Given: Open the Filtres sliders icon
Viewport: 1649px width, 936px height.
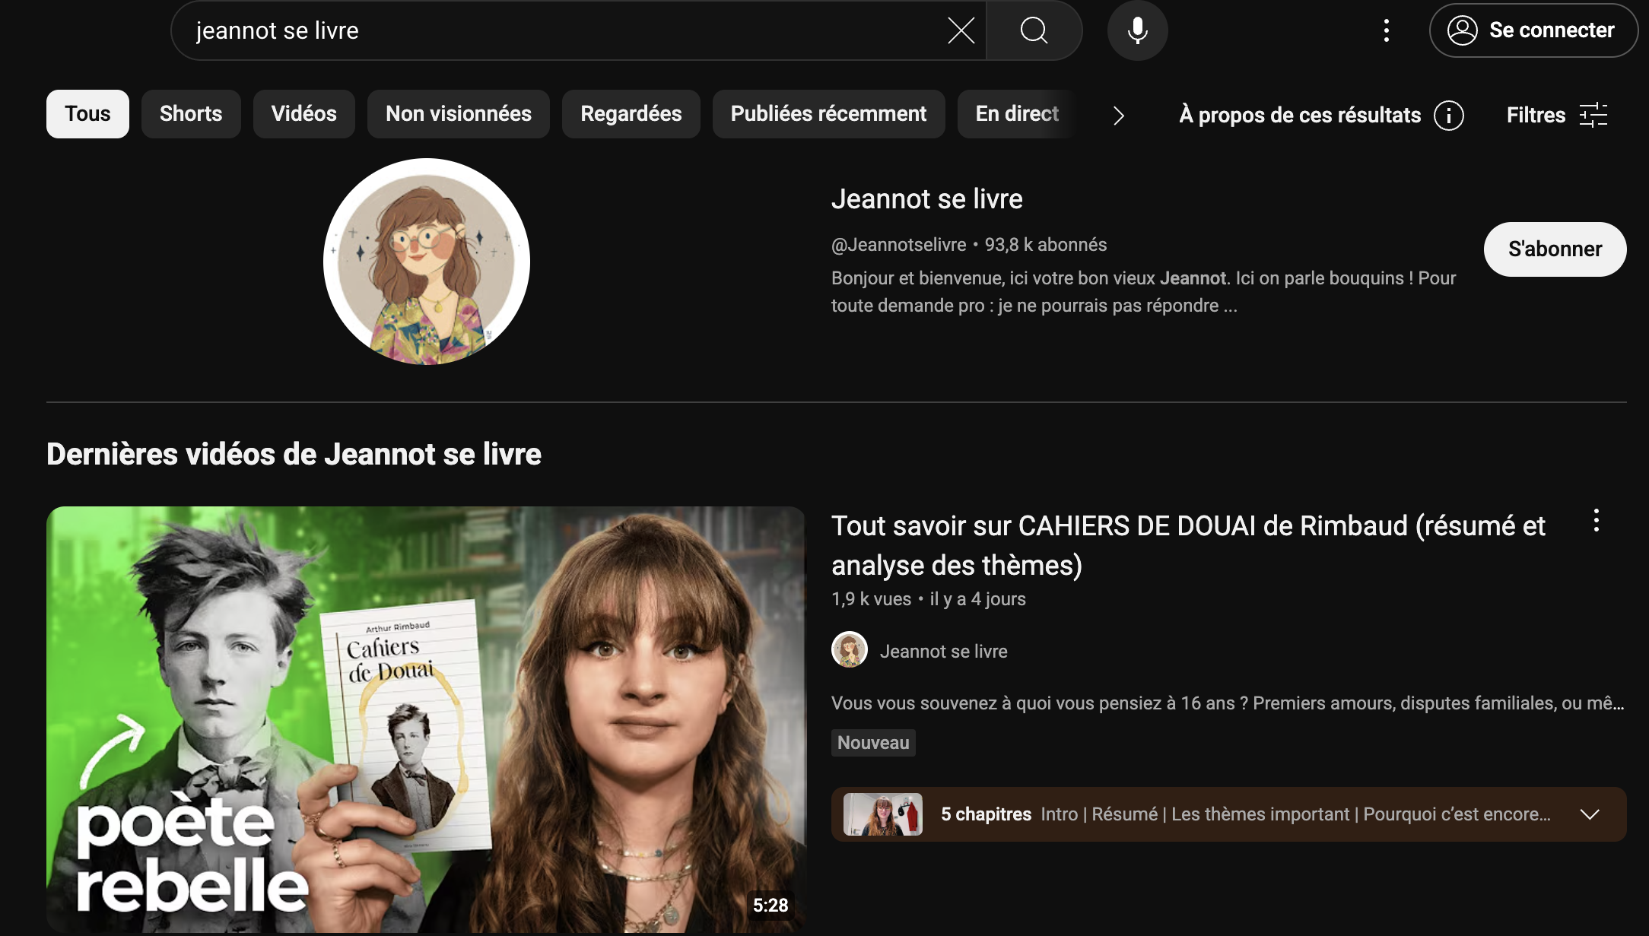Looking at the screenshot, I should tap(1593, 115).
